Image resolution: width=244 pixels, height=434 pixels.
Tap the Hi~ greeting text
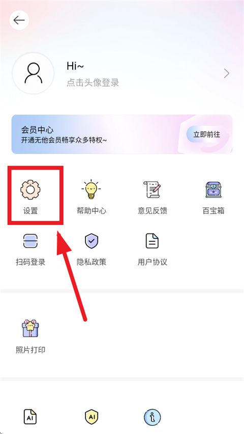tap(75, 66)
